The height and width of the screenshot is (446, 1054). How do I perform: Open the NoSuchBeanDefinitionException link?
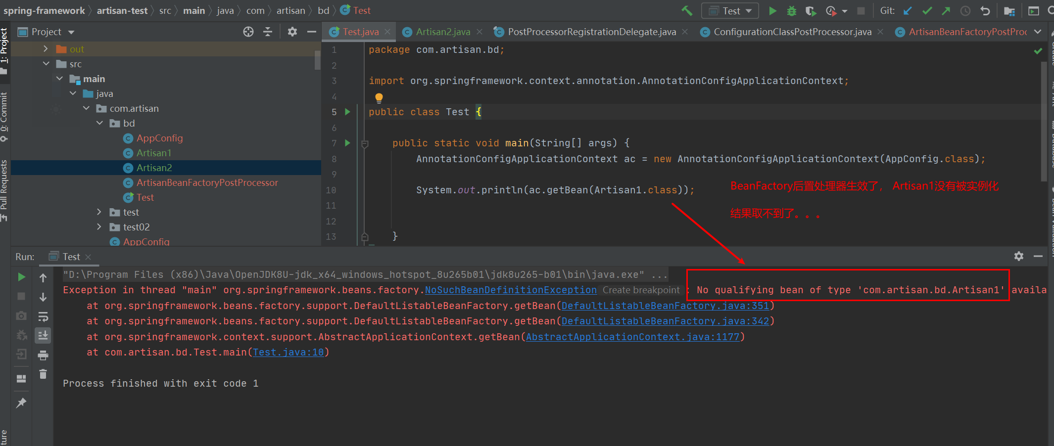click(511, 290)
